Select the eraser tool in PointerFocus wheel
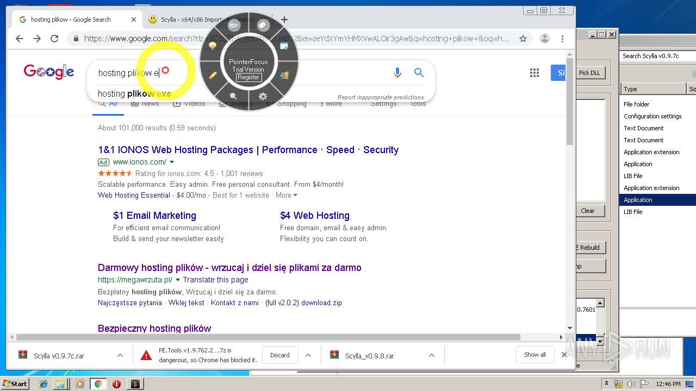696x391 pixels. point(263,26)
